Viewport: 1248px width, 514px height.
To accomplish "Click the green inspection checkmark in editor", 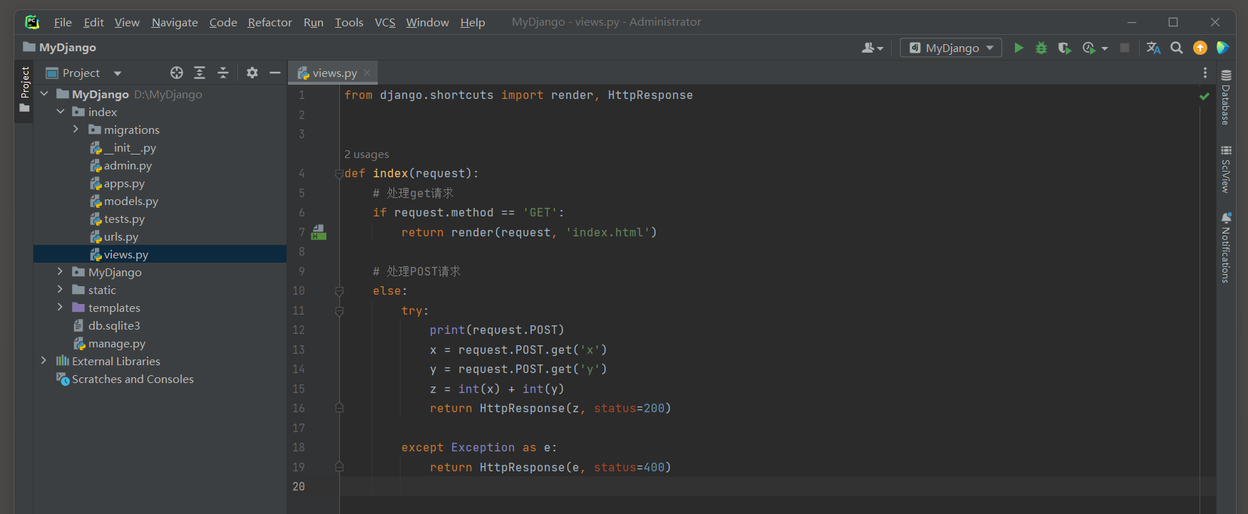I will tap(1205, 96).
